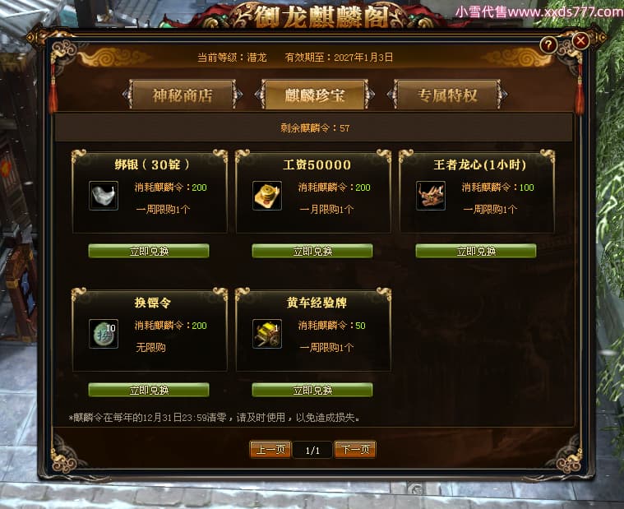The image size is (624, 509).
Task: Close the 御龙麒麟阁 panel
Action: [580, 40]
